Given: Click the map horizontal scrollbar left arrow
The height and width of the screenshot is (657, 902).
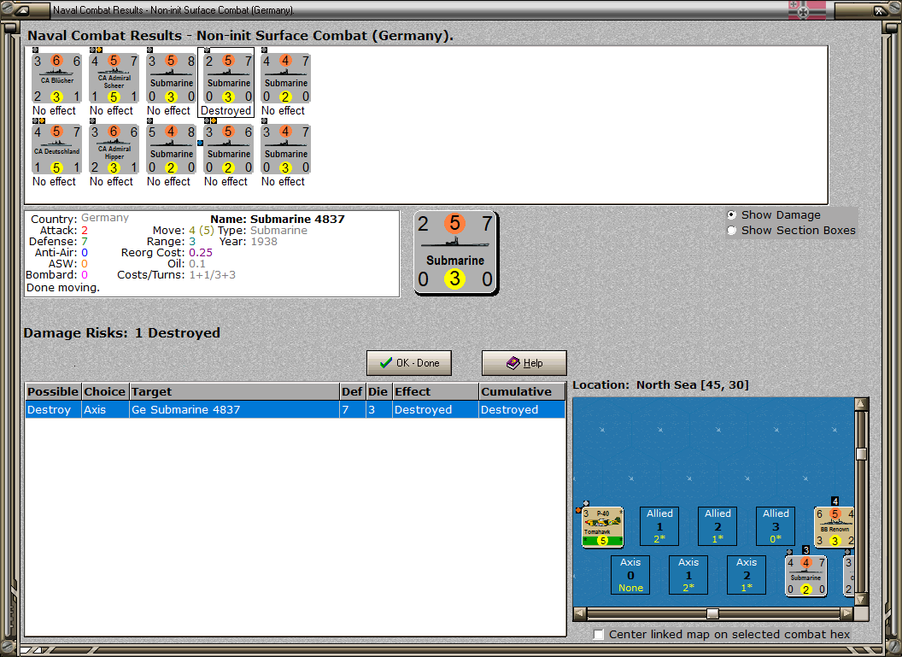Looking at the screenshot, I should point(580,613).
